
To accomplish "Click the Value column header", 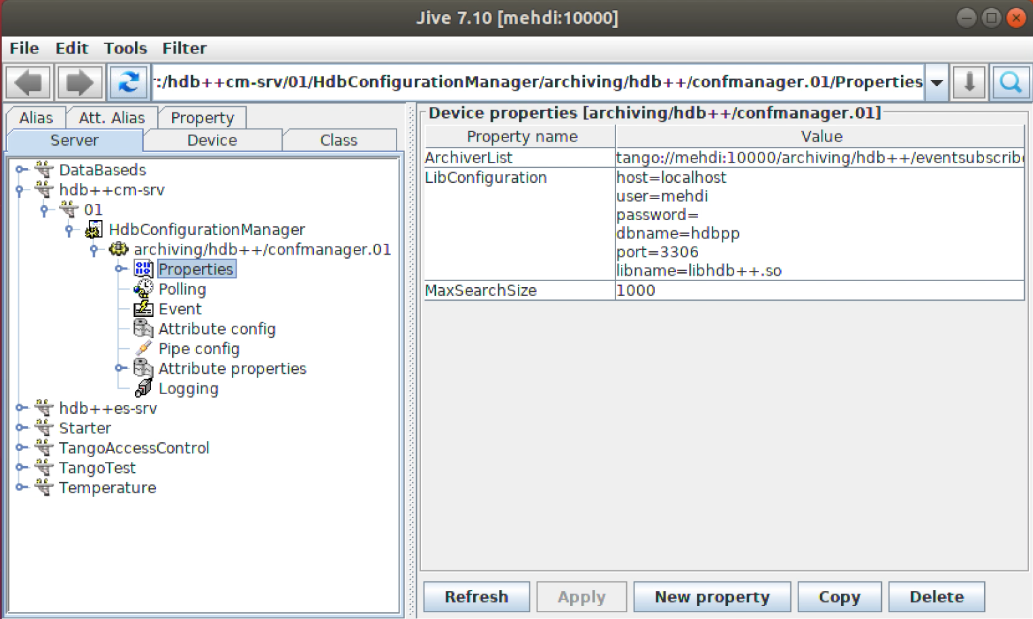I will (x=820, y=136).
